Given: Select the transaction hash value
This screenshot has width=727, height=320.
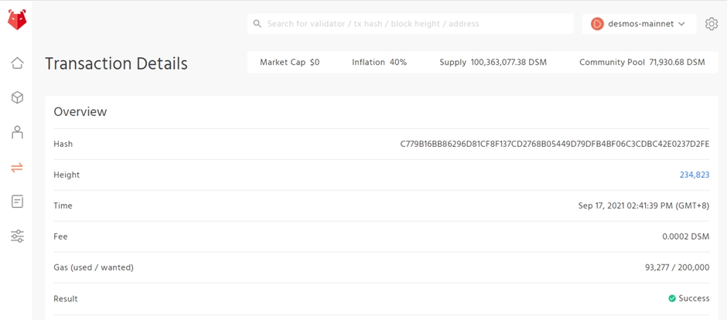Looking at the screenshot, I should pyautogui.click(x=555, y=144).
